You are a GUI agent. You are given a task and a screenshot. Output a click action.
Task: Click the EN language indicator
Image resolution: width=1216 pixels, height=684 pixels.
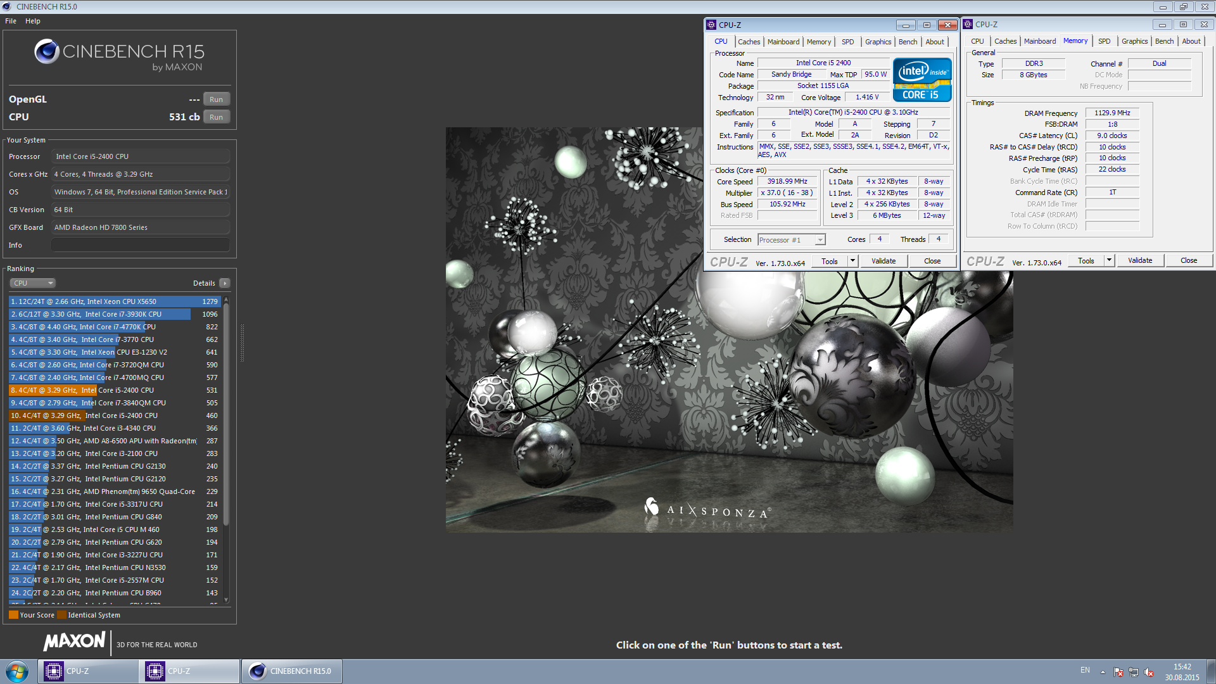point(1085,670)
